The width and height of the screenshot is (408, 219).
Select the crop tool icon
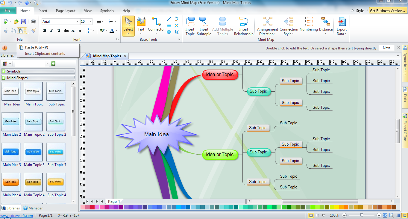177,32
